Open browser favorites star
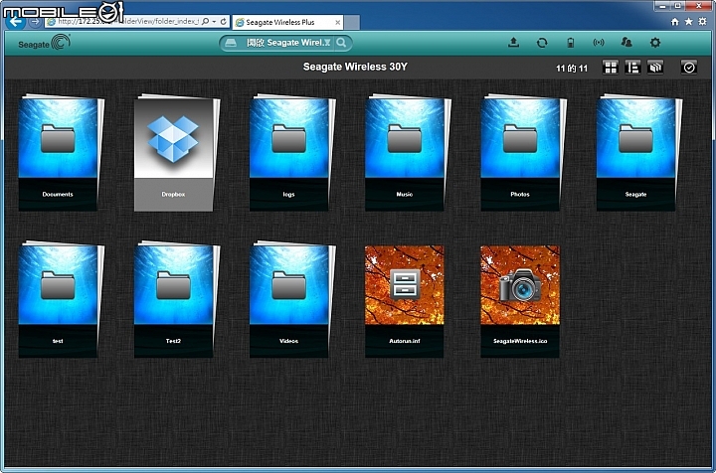This screenshot has height=473, width=716. click(688, 22)
